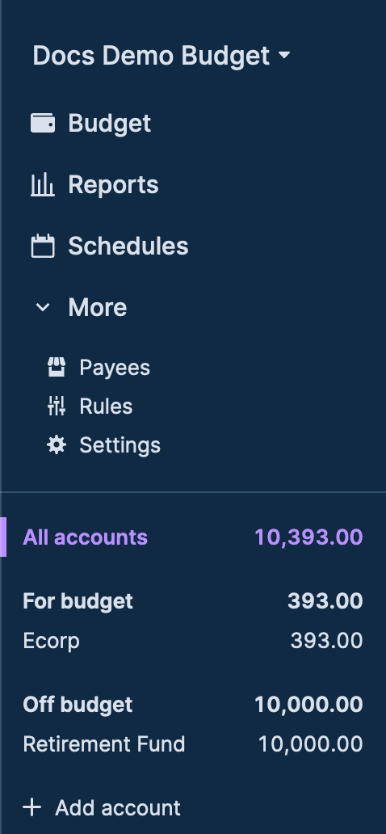Click the storefront icon next to Payees
Screen dimensions: 386x834
click(x=57, y=368)
